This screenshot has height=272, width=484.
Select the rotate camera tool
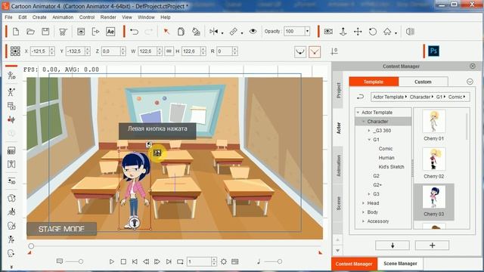373,32
